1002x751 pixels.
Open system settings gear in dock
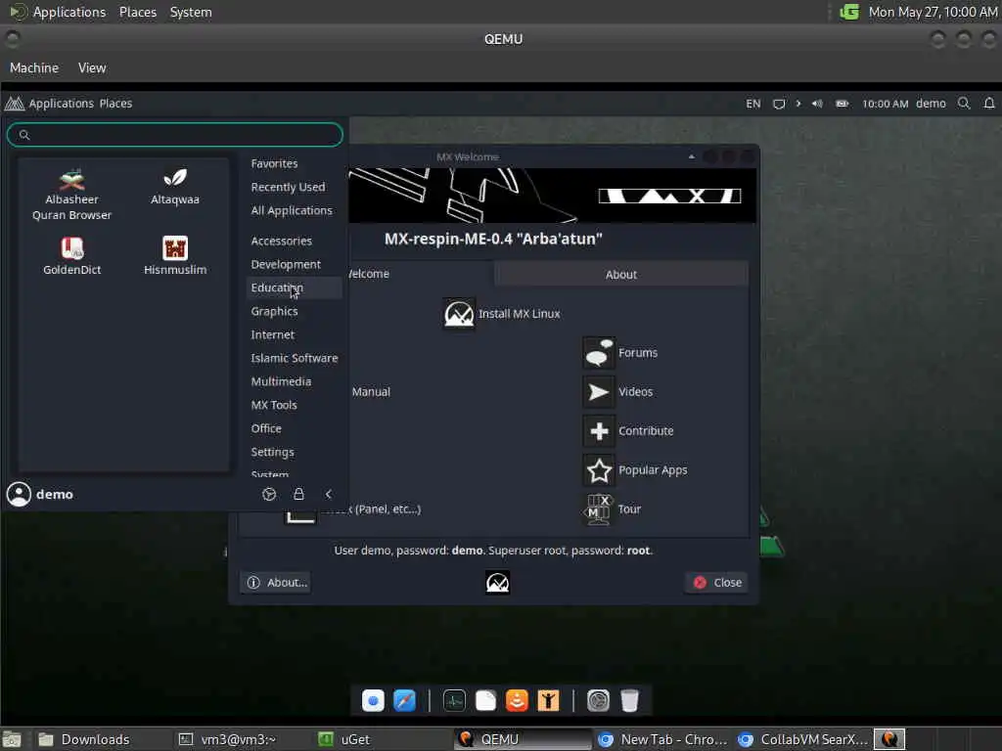pos(598,700)
